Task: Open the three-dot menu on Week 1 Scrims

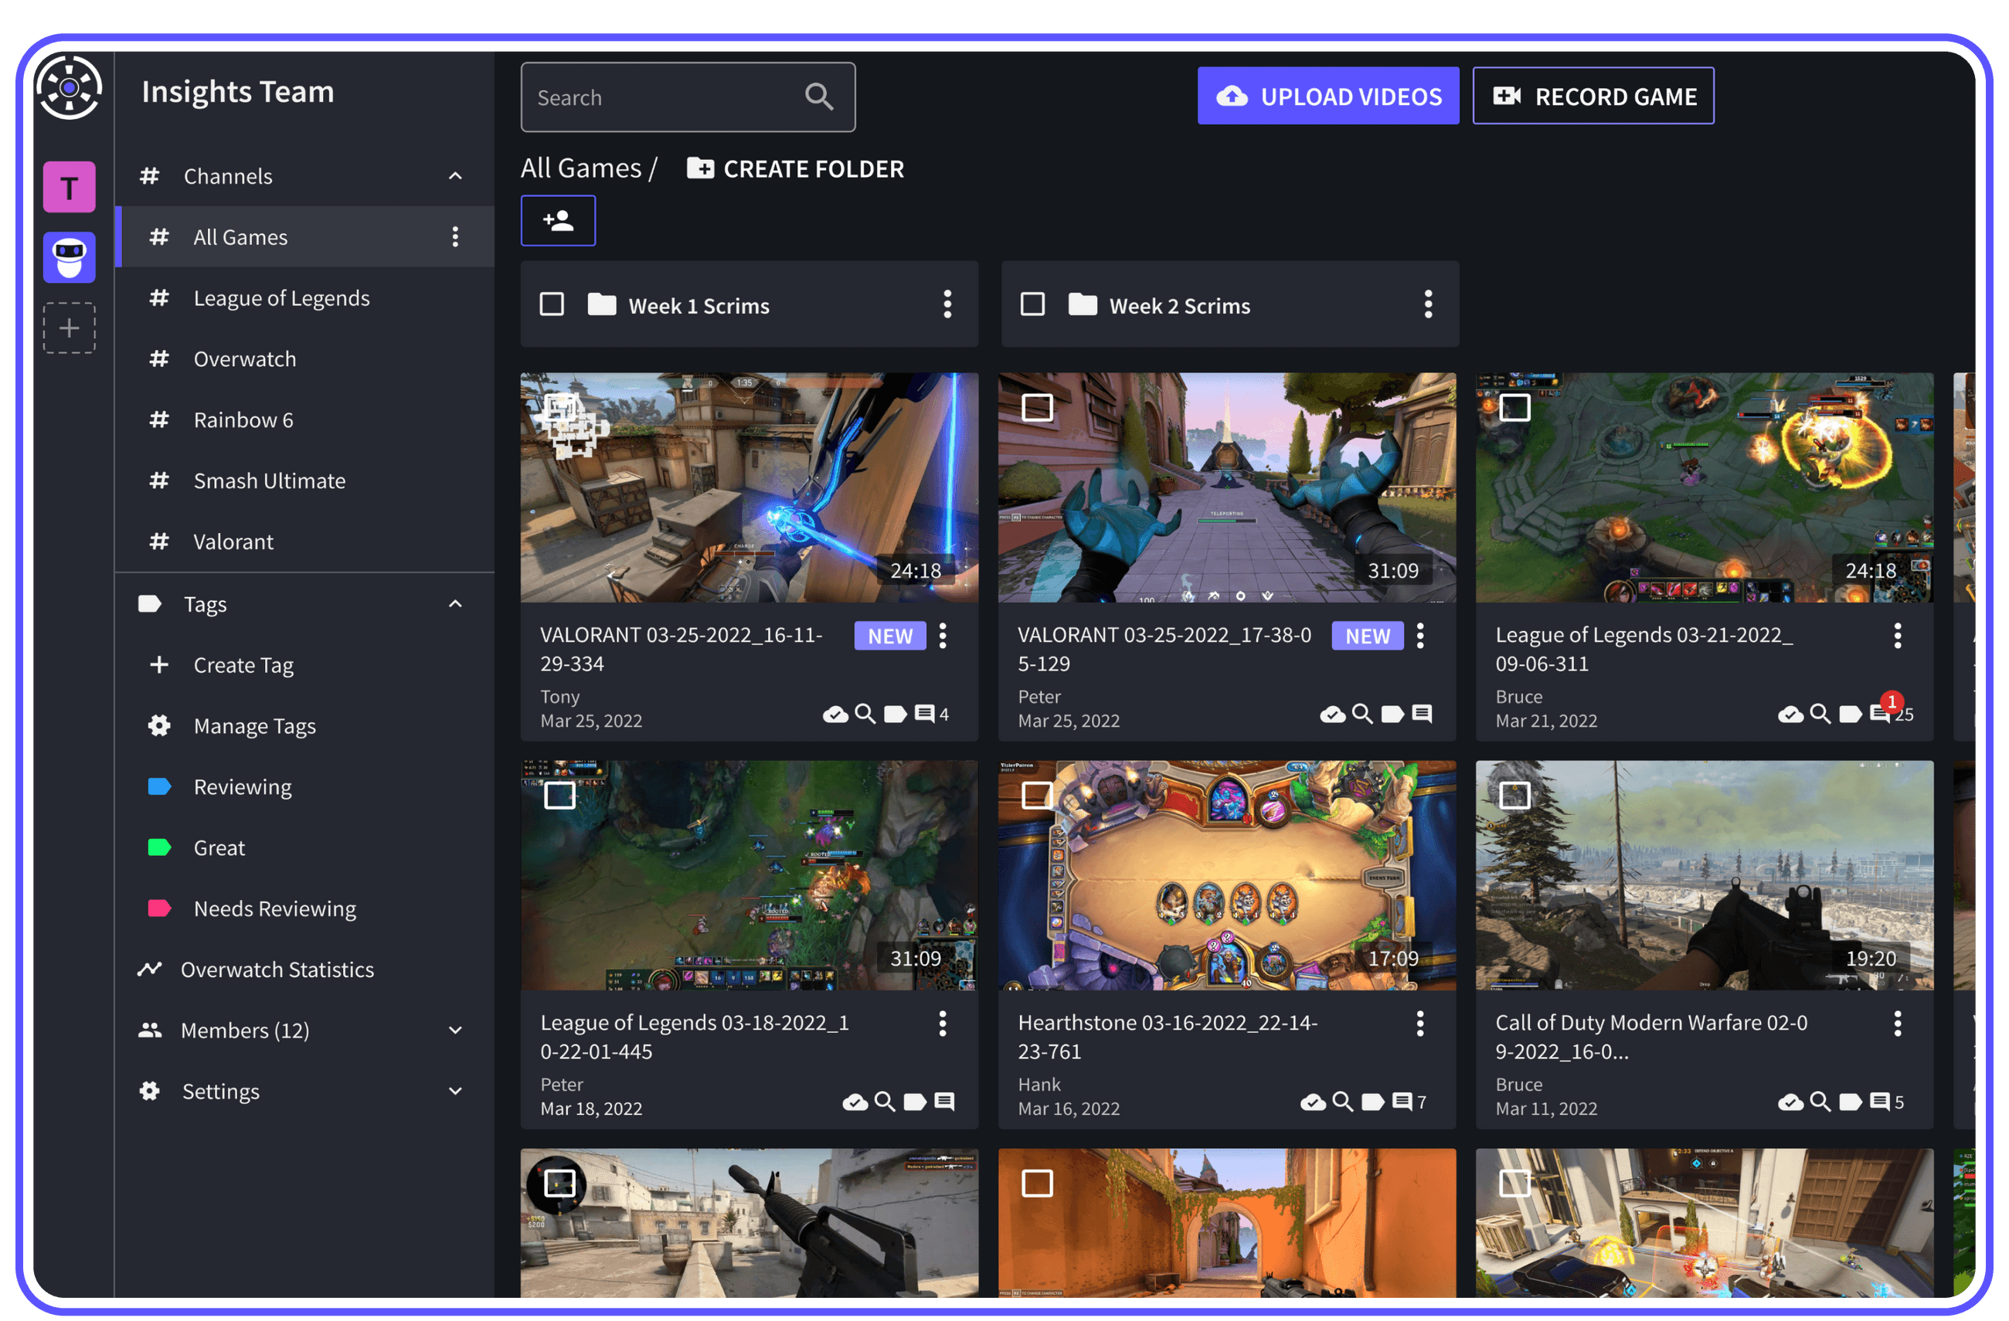Action: click(948, 304)
